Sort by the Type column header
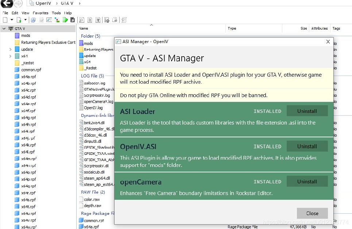This screenshot has height=229, width=352. coord(254,28)
